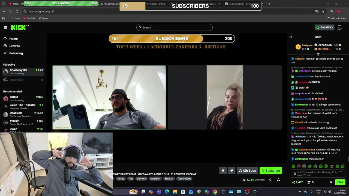Expand Chrome tab search dropdown

pyautogui.click(x=4, y=4)
